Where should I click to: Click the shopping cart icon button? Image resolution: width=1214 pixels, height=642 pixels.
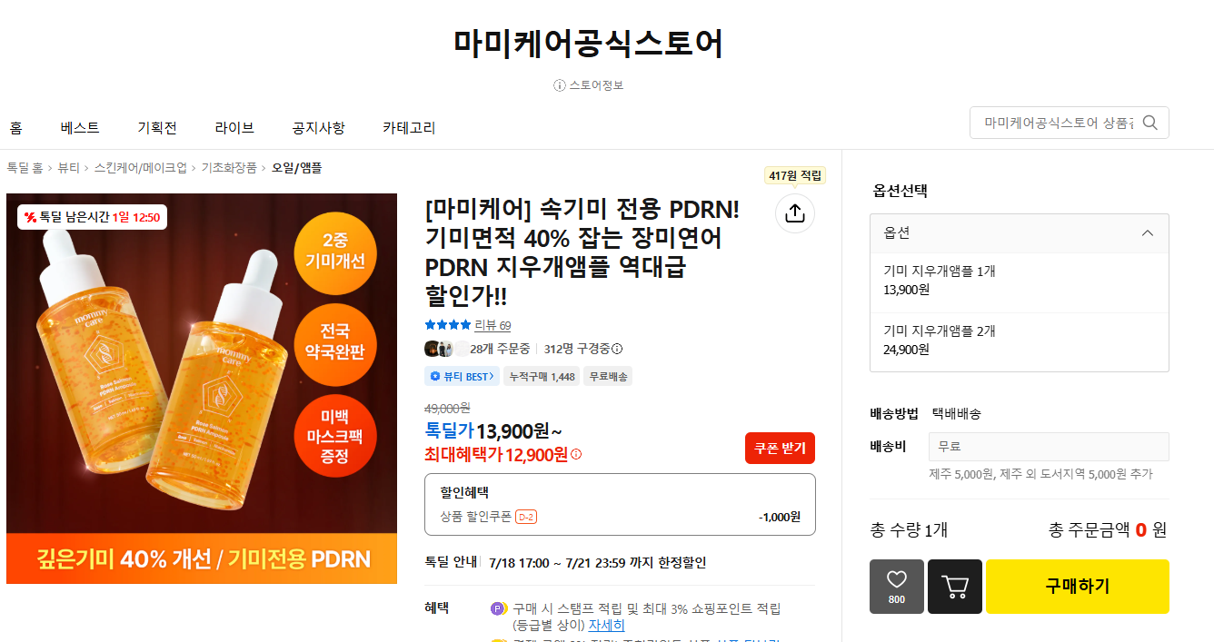tap(955, 587)
